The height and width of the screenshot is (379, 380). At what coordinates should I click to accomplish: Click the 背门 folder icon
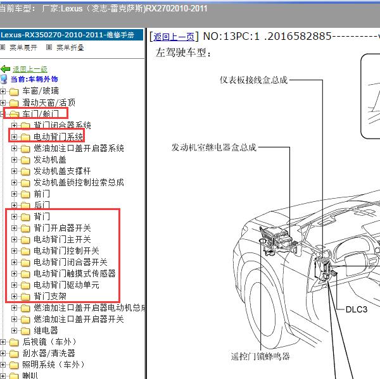(x=25, y=217)
